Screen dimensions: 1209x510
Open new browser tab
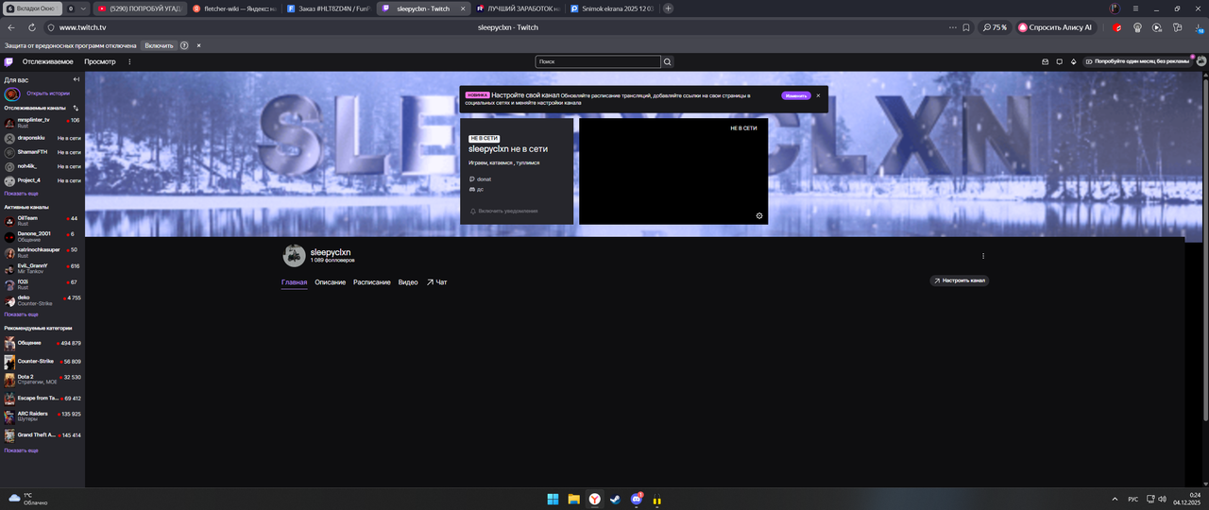coord(669,8)
